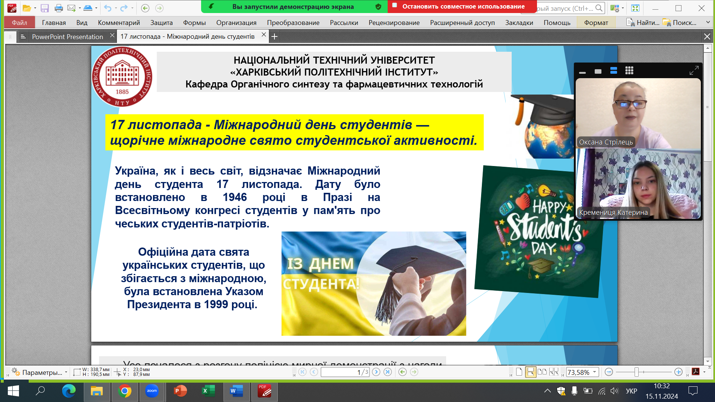Click the zoom out minus icon
Screen dimensions: 715x402
pyautogui.click(x=609, y=372)
